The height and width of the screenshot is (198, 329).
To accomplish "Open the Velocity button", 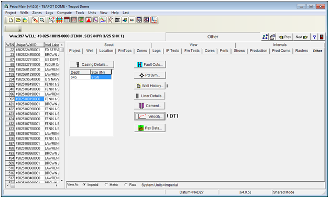I will tap(150, 117).
